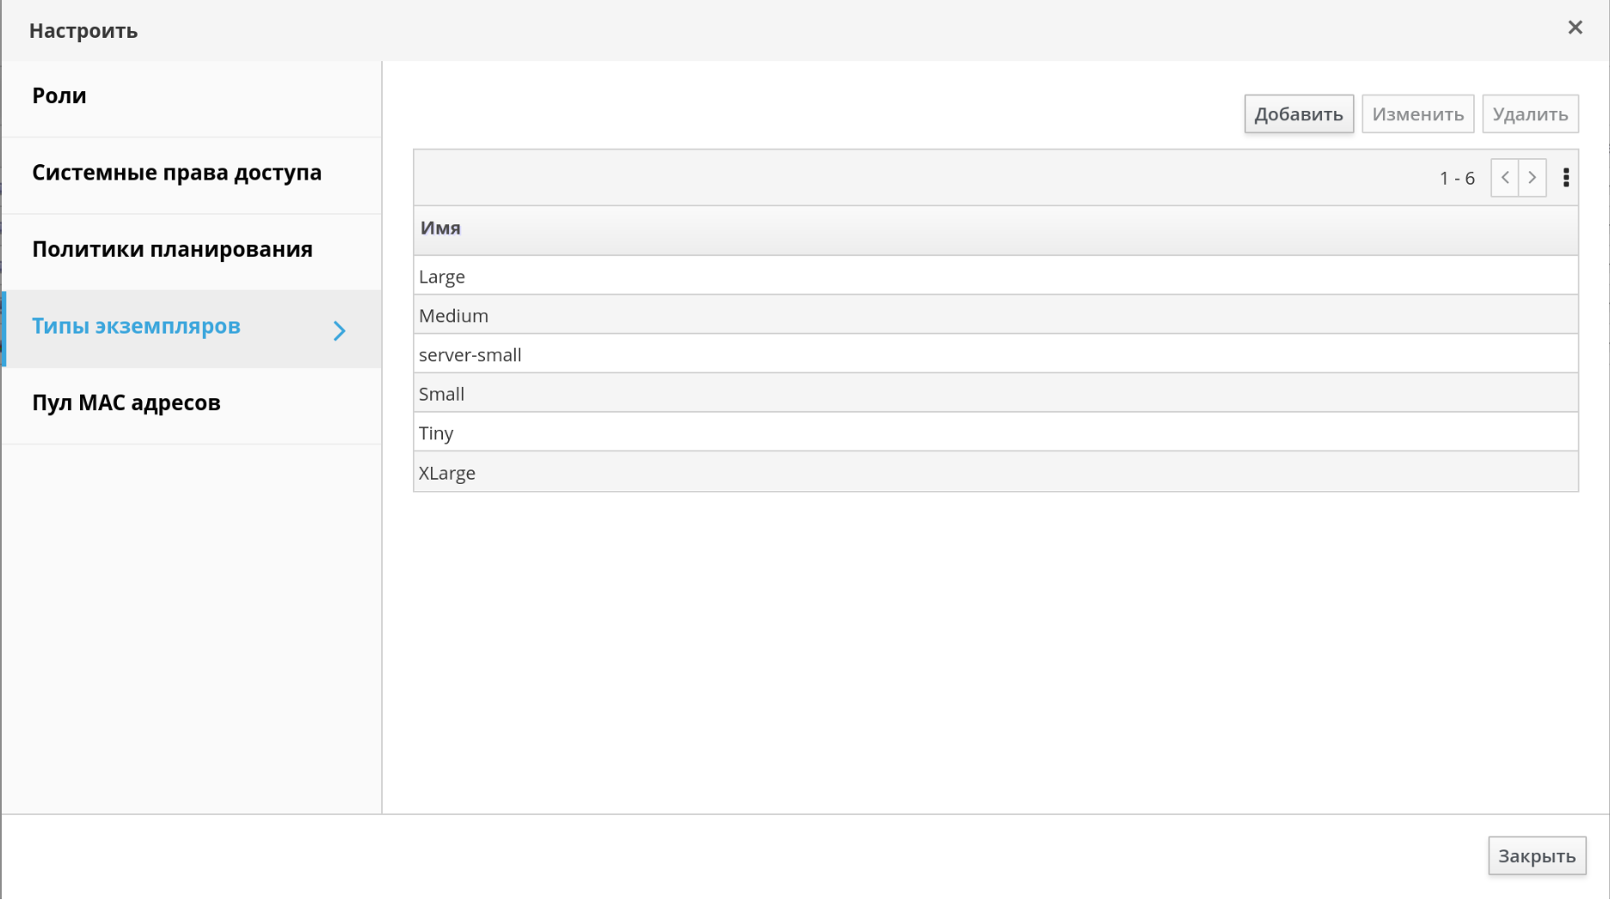Sort by the Имя column header

[440, 229]
